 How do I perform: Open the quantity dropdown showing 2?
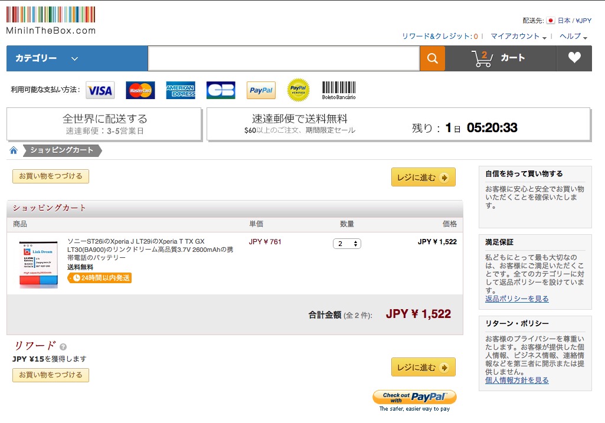coord(346,244)
